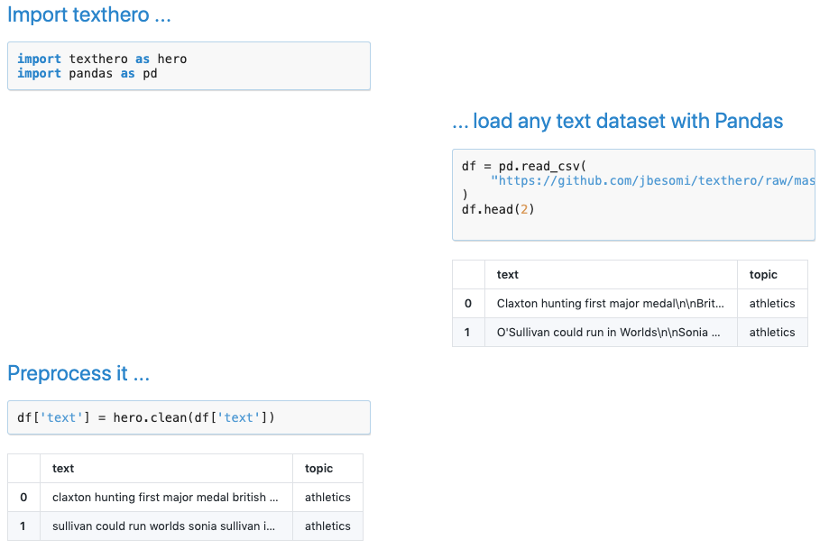The image size is (820, 549).
Task: Click athletics topic in cleaned table's first row
Action: (327, 498)
